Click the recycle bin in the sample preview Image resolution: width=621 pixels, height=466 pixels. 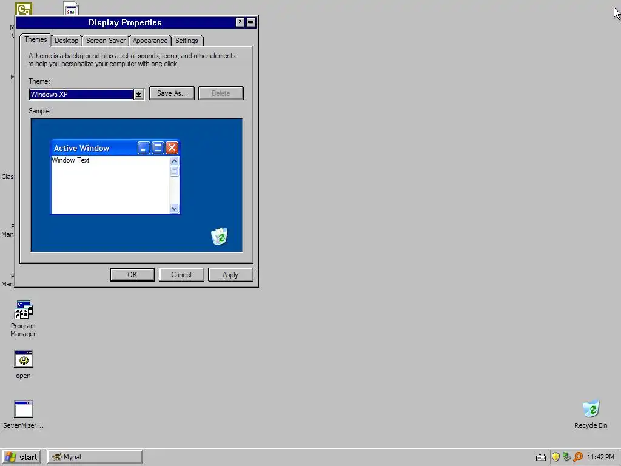pos(220,236)
